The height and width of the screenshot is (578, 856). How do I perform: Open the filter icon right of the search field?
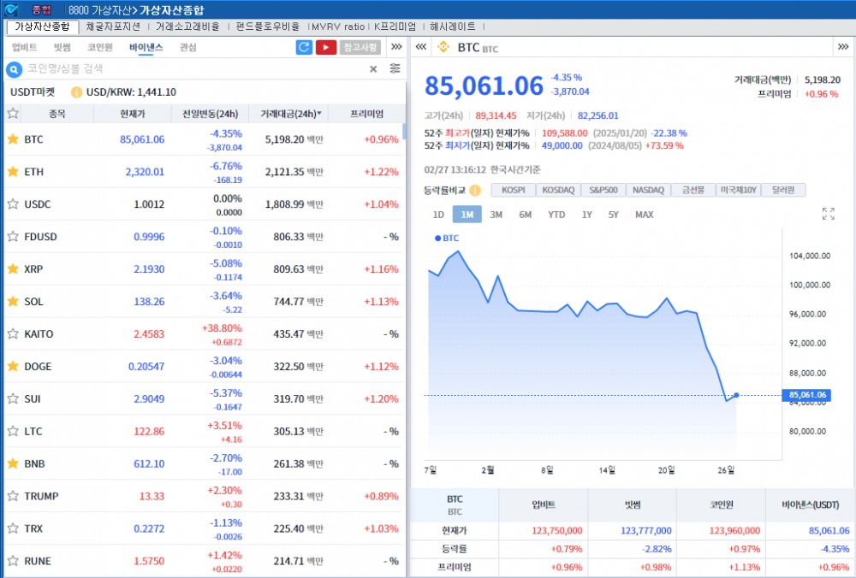(395, 68)
